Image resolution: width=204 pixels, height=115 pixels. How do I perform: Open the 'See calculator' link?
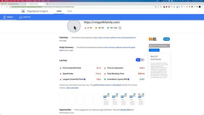coord(73,88)
